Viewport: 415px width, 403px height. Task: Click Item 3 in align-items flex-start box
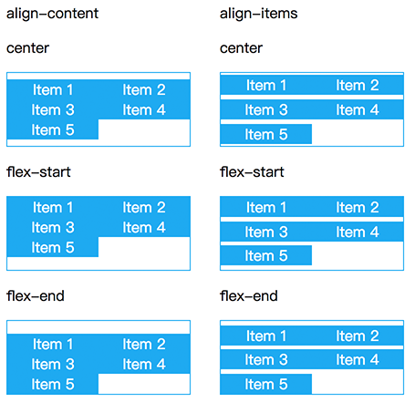tap(266, 232)
